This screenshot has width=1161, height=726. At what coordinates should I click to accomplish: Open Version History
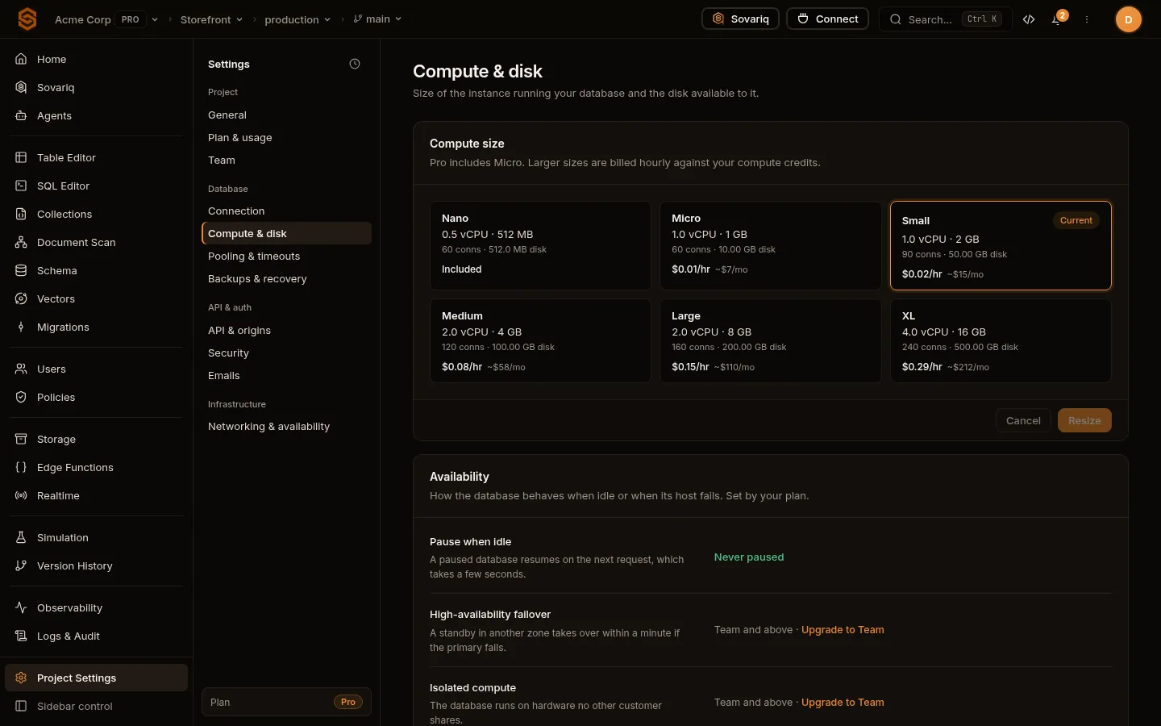tap(97, 565)
